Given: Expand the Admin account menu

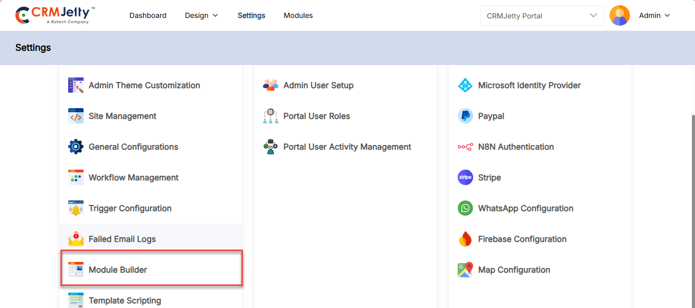Looking at the screenshot, I should point(655,15).
